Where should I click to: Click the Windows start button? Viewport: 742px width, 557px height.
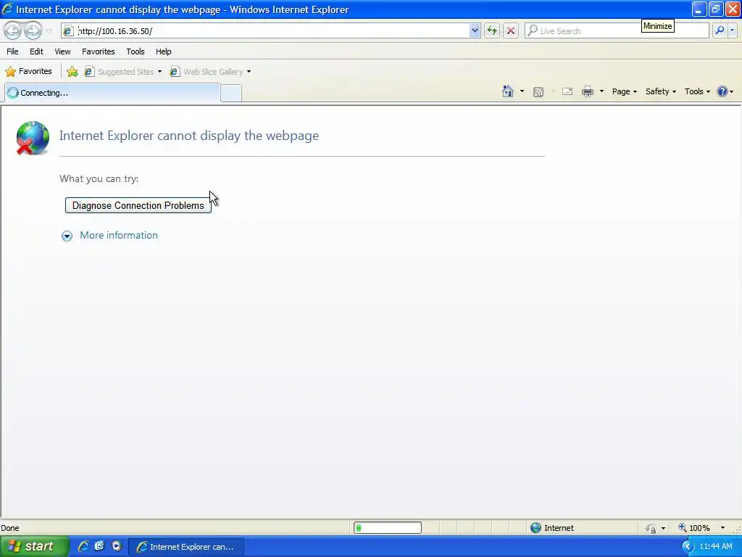[33, 547]
